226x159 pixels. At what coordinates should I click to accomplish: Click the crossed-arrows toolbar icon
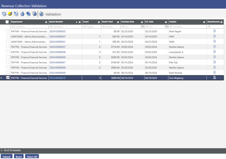[x=16, y=14]
